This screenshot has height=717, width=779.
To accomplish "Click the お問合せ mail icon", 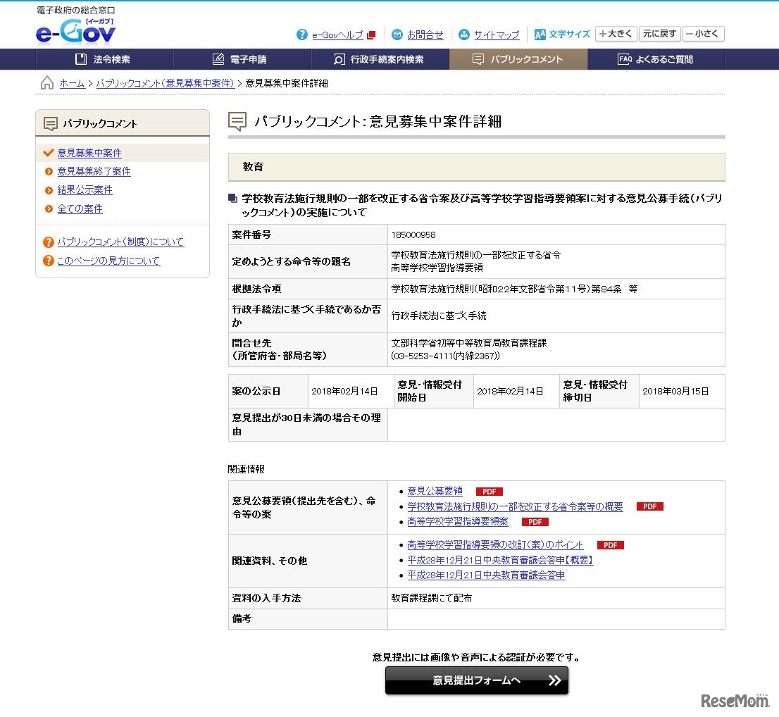I will [x=397, y=35].
